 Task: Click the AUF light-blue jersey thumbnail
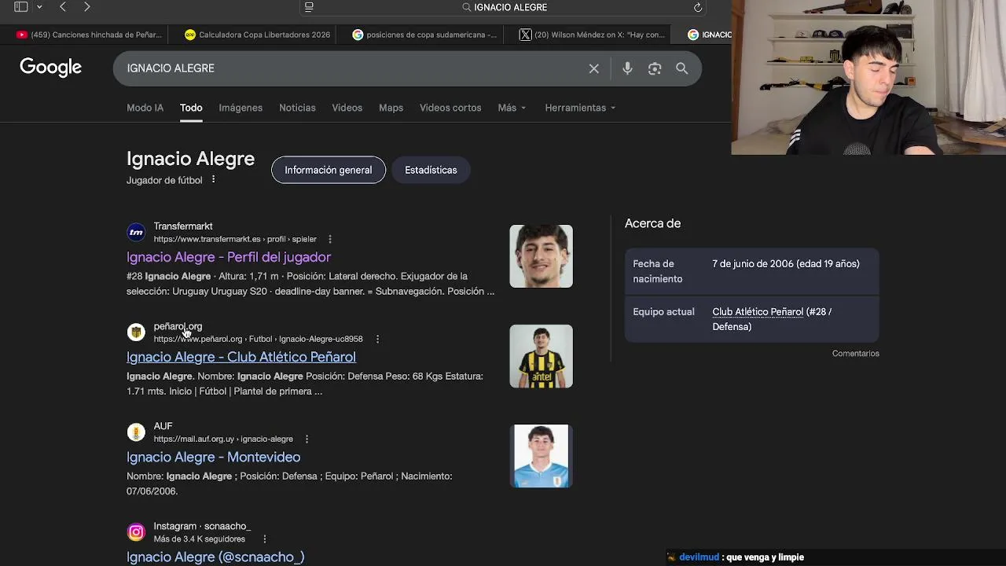coord(541,456)
